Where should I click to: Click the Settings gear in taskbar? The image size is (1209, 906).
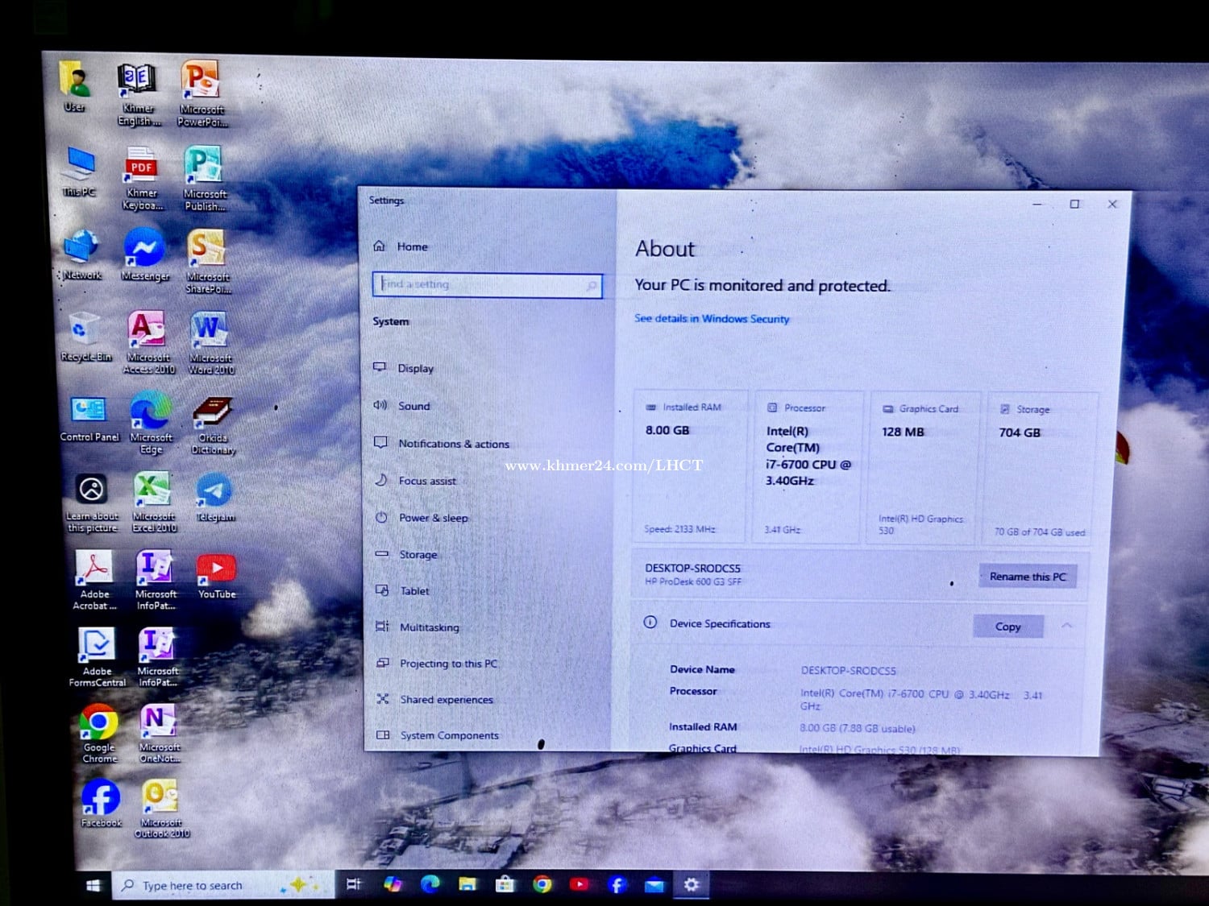[691, 884]
